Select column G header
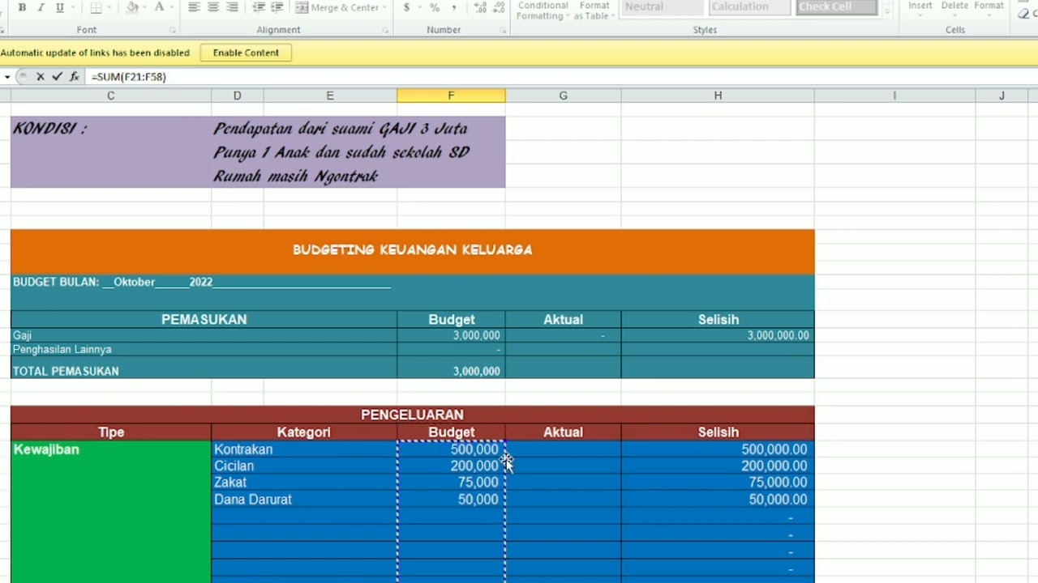 [563, 96]
